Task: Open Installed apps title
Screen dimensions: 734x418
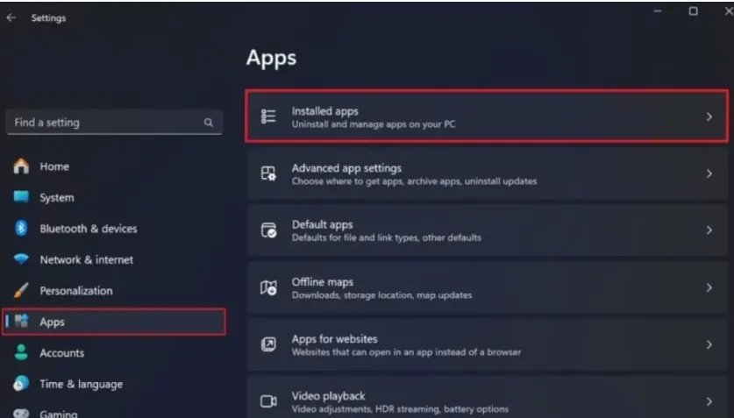Action: coord(324,111)
